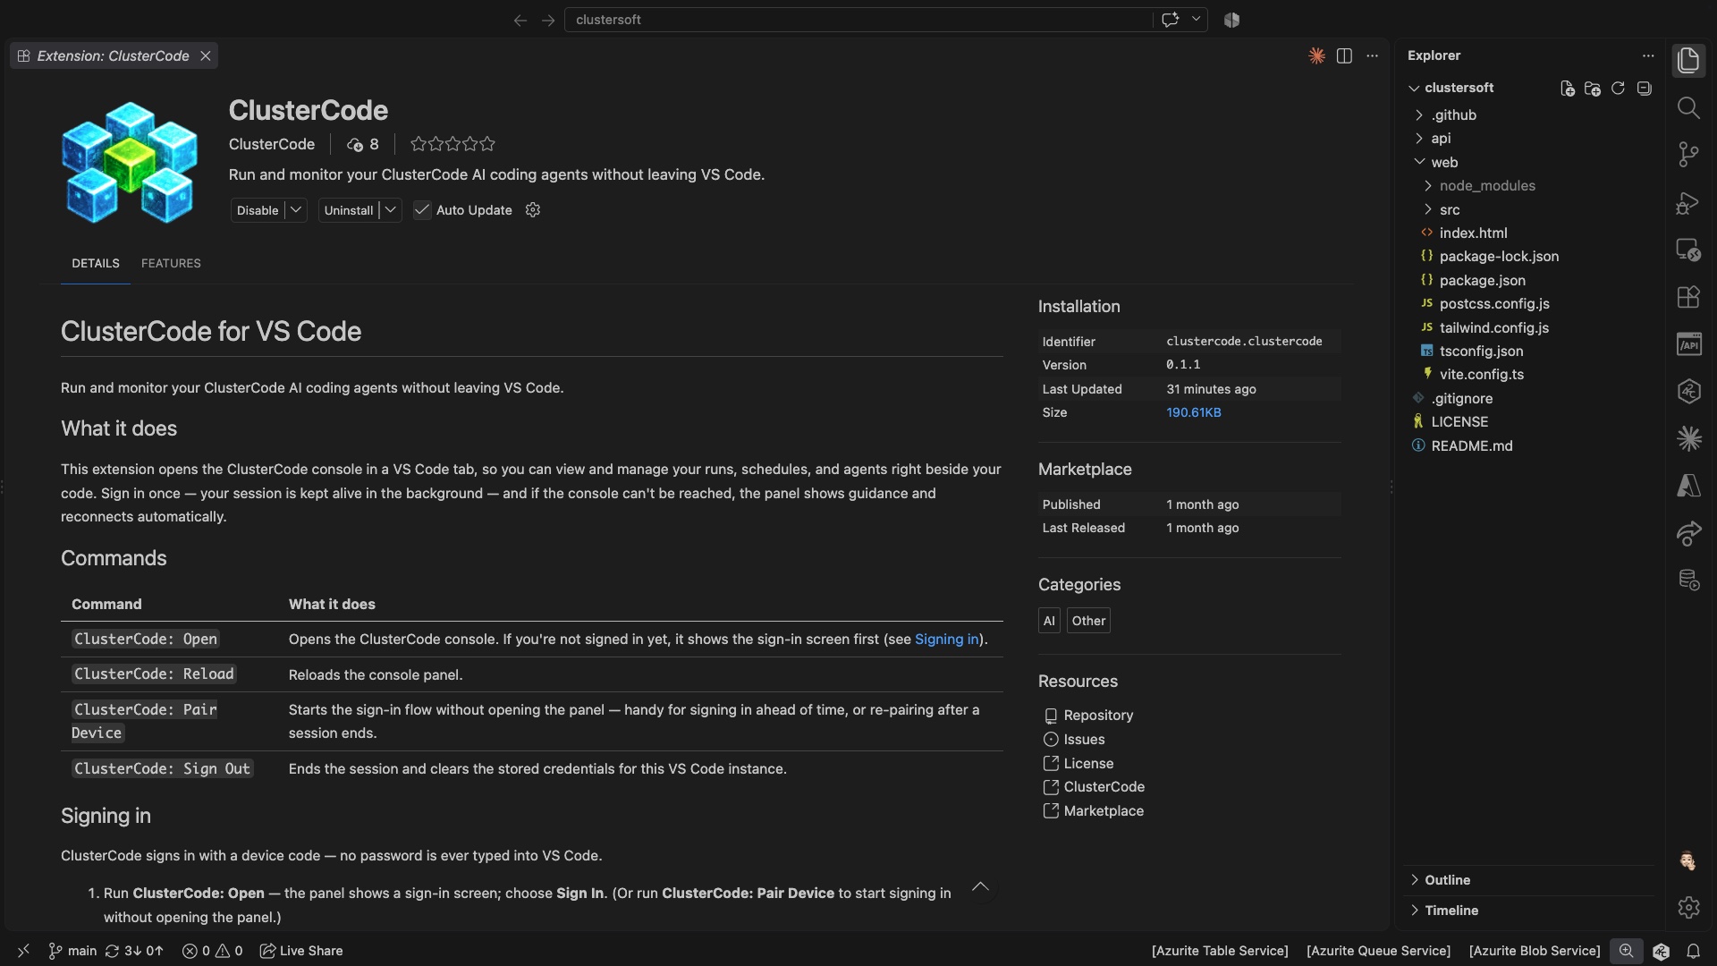
Task: Open the Explorer view icon
Action: coord(1688,60)
